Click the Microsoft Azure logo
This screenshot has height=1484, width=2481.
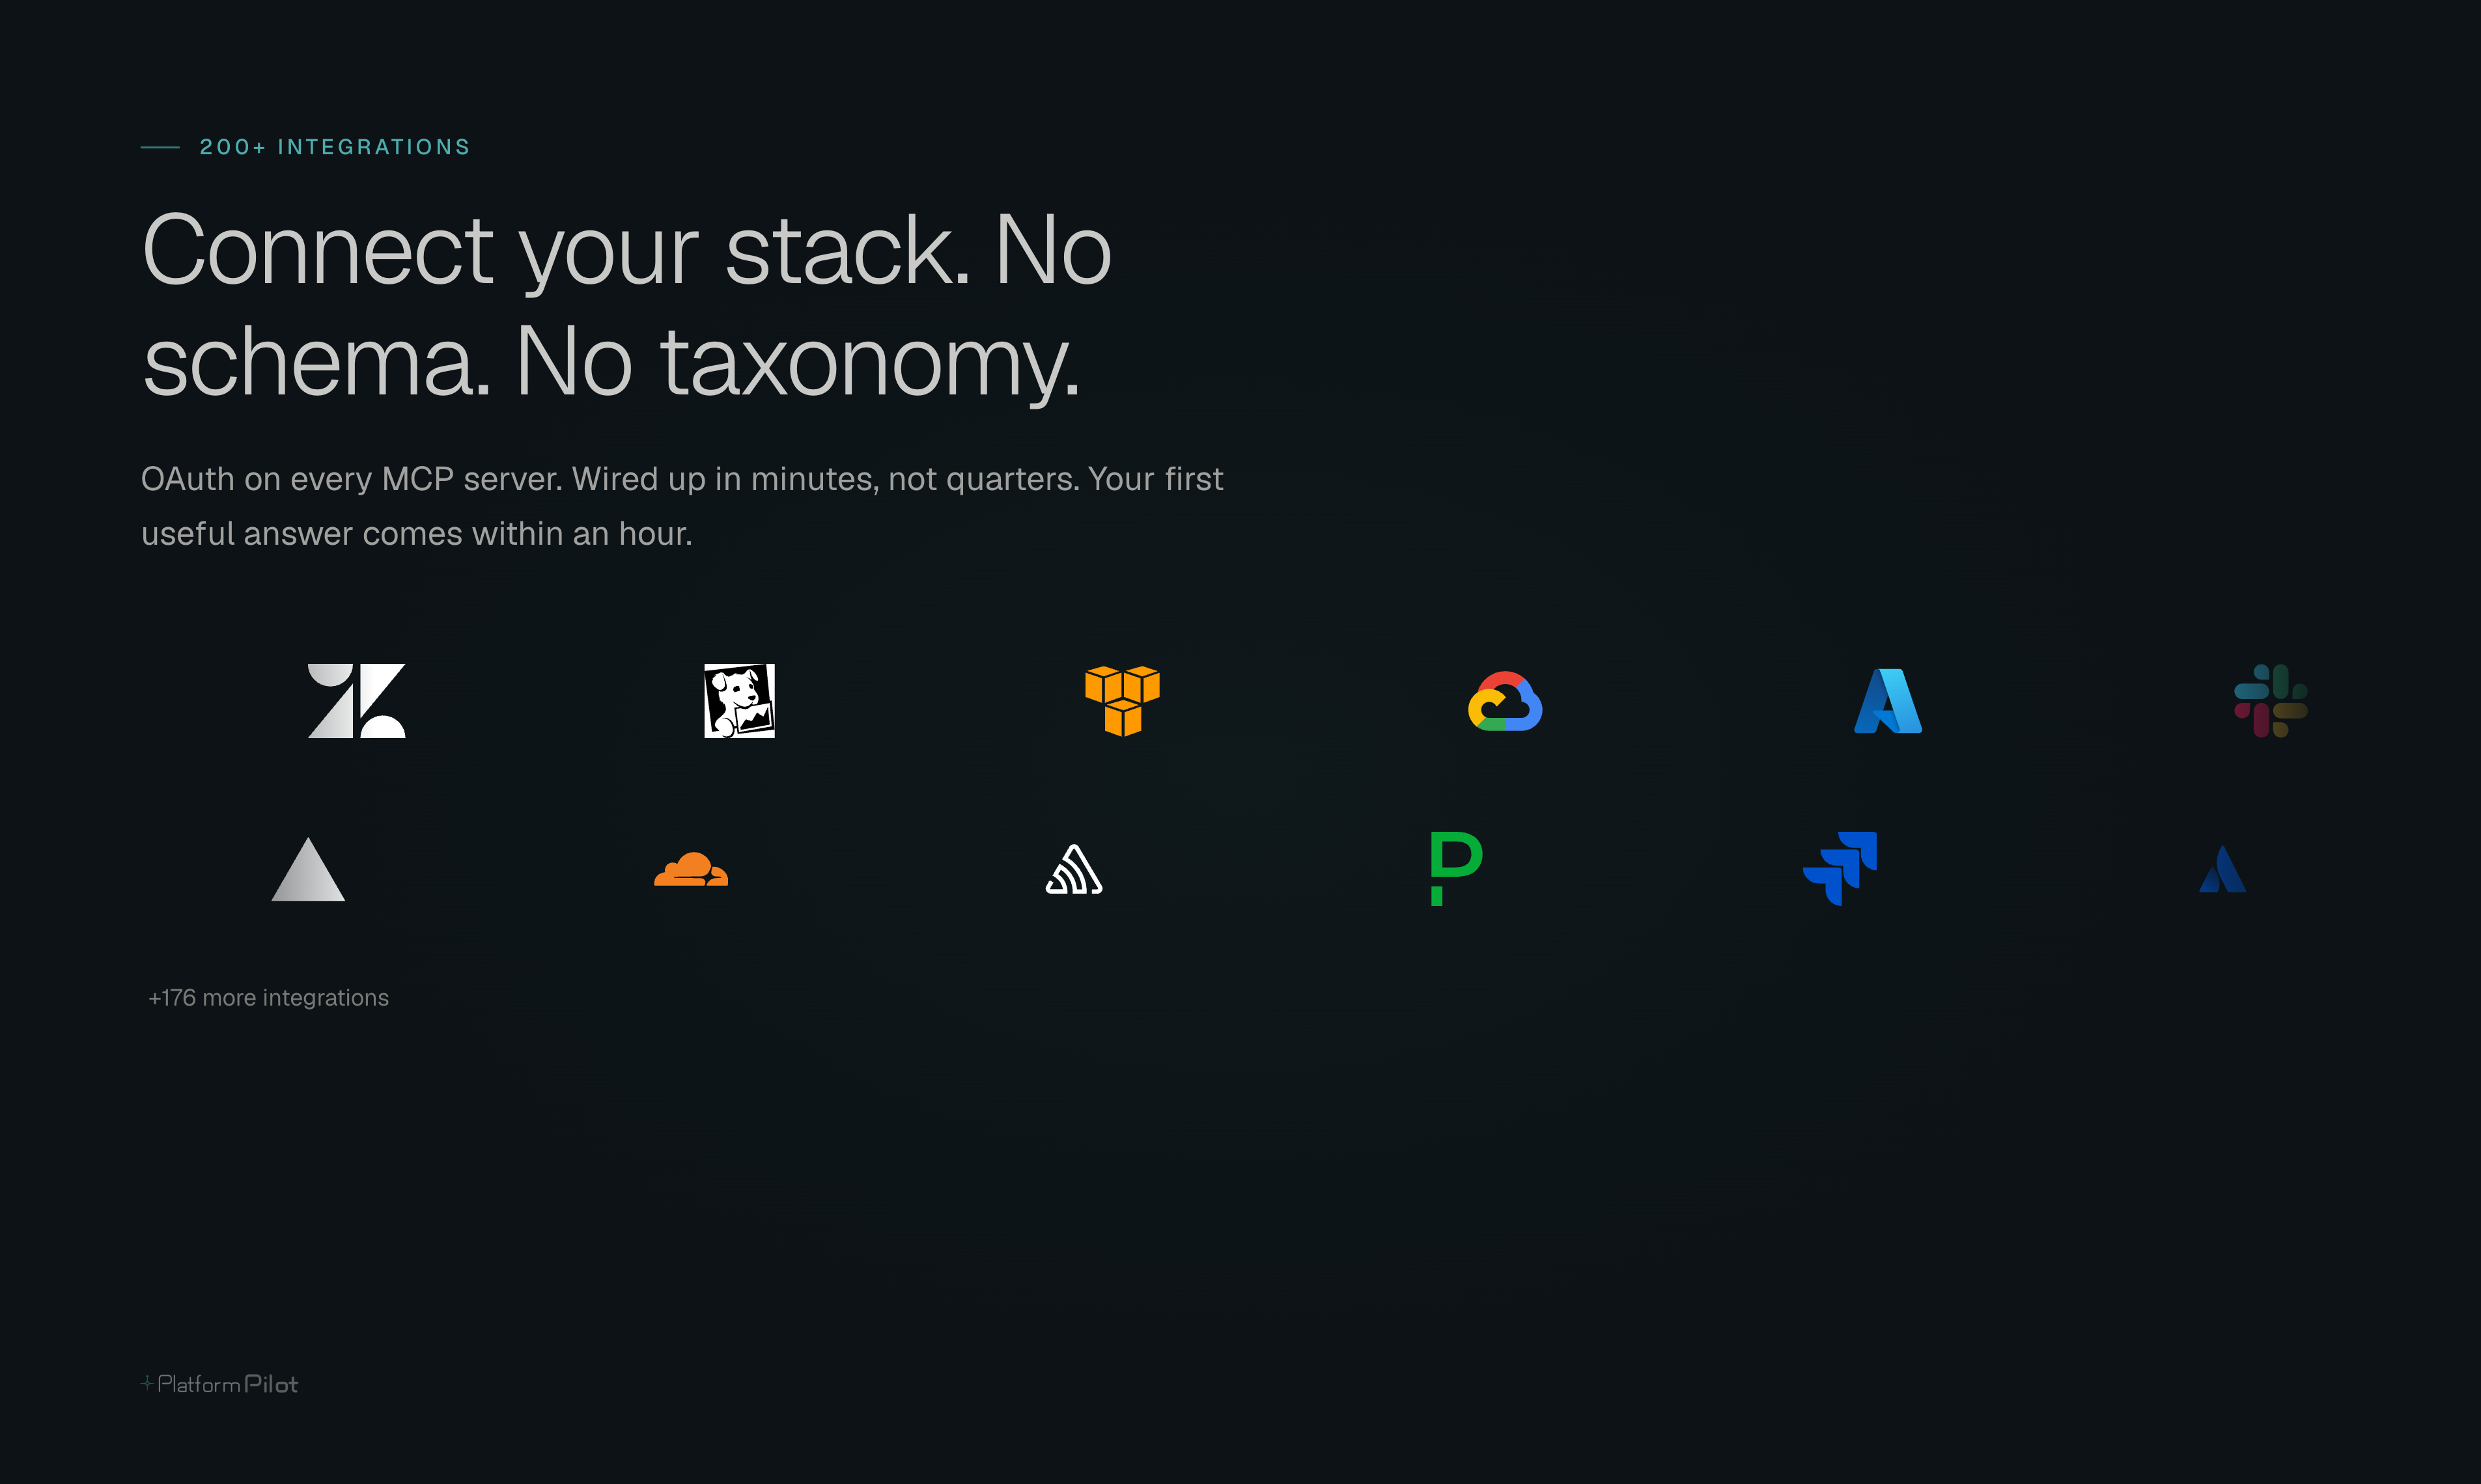tap(1888, 701)
